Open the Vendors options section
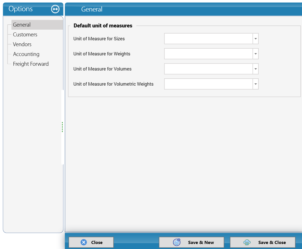The image size is (302, 249). point(22,44)
